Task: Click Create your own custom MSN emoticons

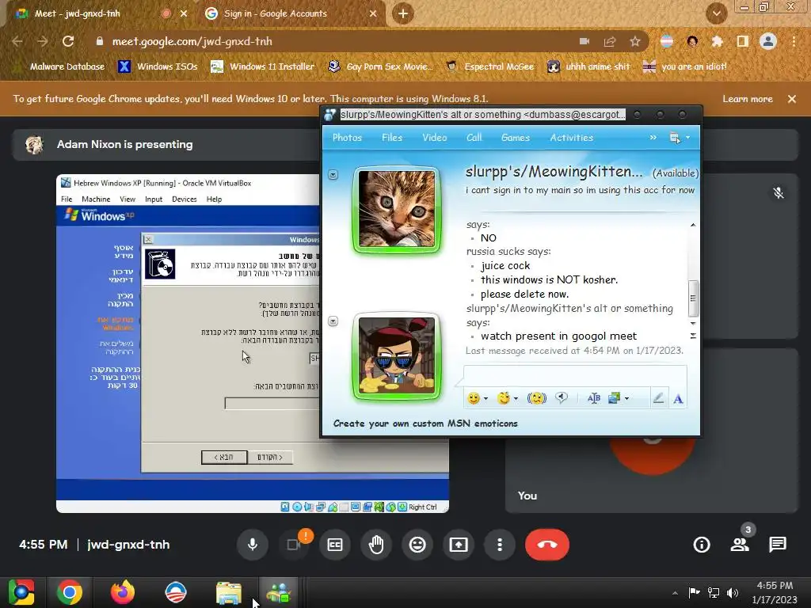Action: coord(425,424)
